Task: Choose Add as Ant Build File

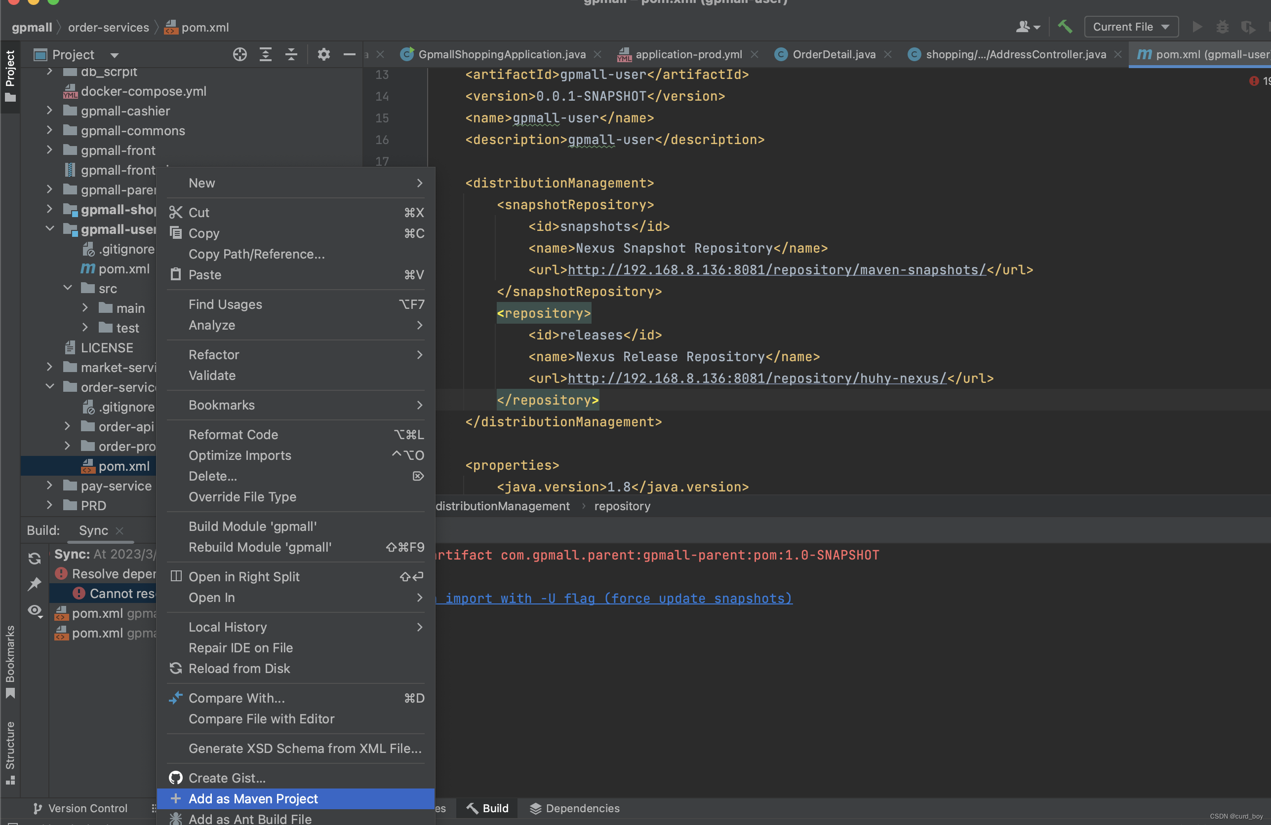Action: coord(296,818)
